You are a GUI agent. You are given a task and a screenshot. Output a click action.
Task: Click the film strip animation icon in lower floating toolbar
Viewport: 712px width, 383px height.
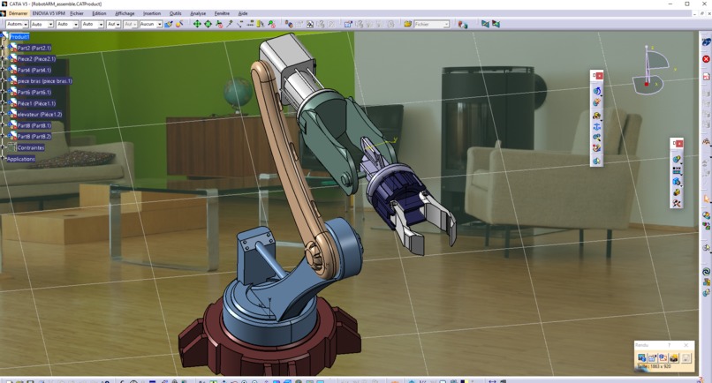tap(677, 170)
